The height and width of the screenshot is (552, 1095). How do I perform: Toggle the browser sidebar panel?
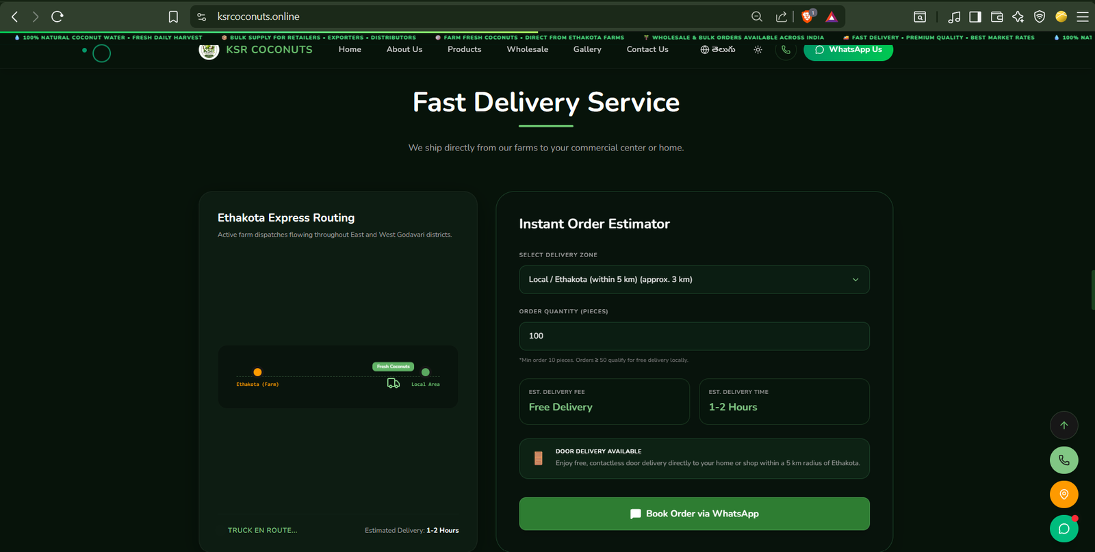click(x=975, y=16)
